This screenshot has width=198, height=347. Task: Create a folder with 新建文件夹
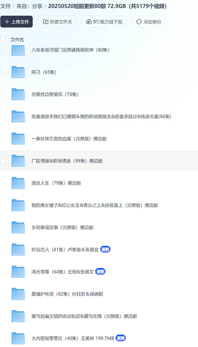(x=57, y=22)
